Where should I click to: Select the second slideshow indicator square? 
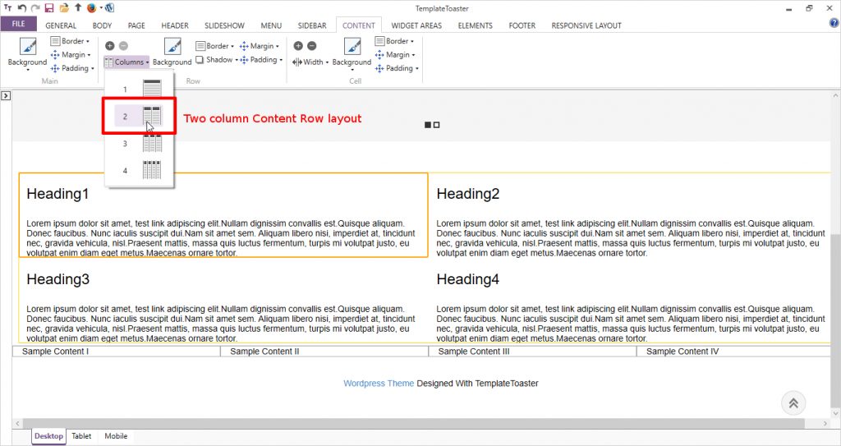pyautogui.click(x=437, y=125)
